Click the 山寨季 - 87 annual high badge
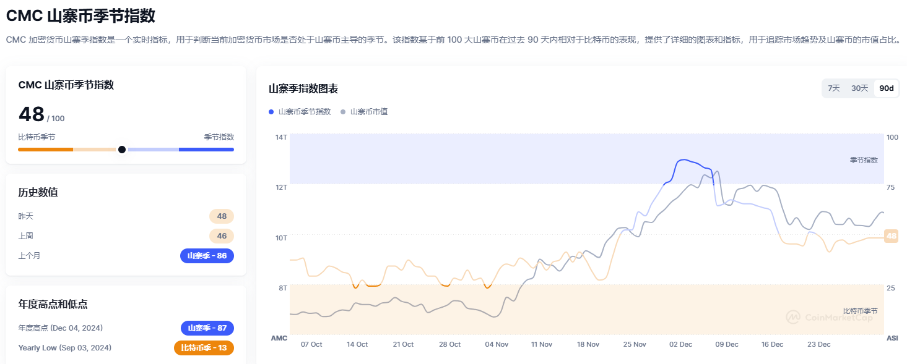907x364 pixels. [x=207, y=328]
